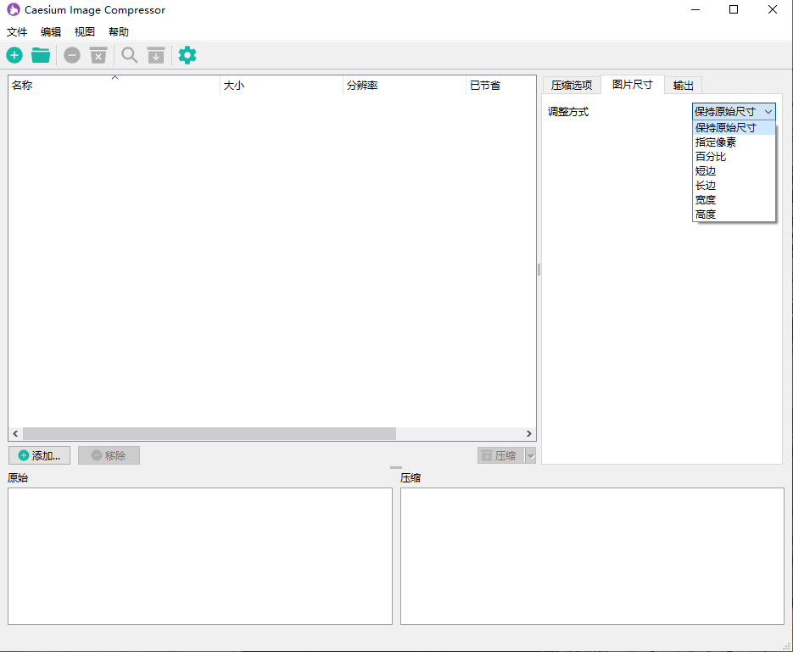Open settings with the gear icon
This screenshot has height=652, width=793.
tap(187, 56)
